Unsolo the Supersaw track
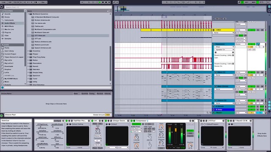 click(x=258, y=44)
